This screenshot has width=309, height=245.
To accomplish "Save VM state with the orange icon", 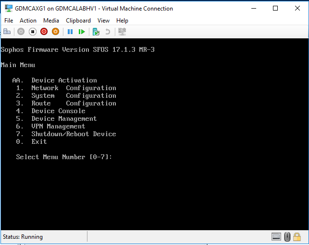I will coord(55,32).
